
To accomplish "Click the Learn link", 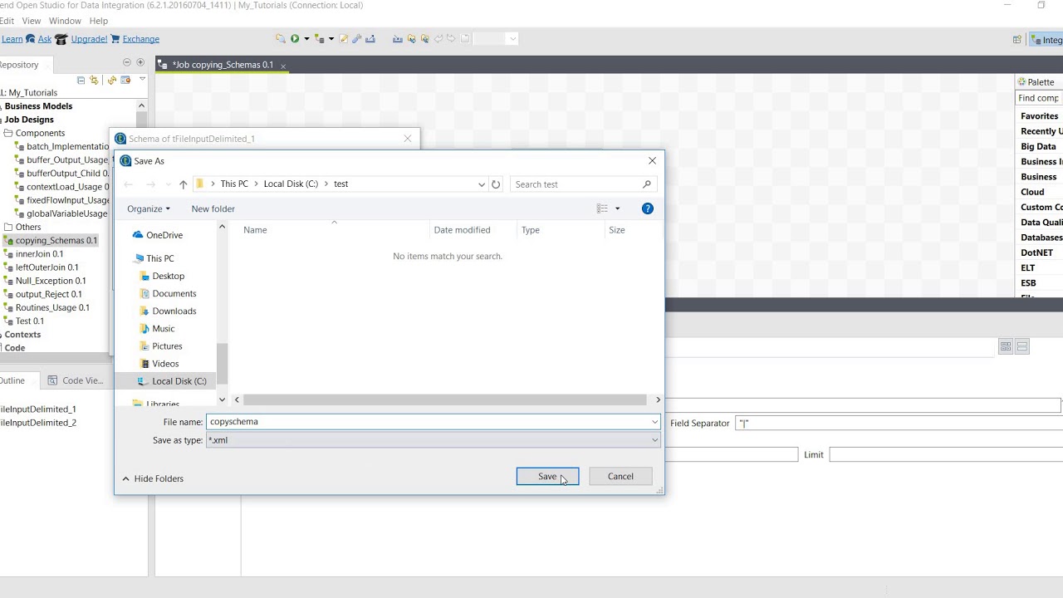I will [x=12, y=39].
